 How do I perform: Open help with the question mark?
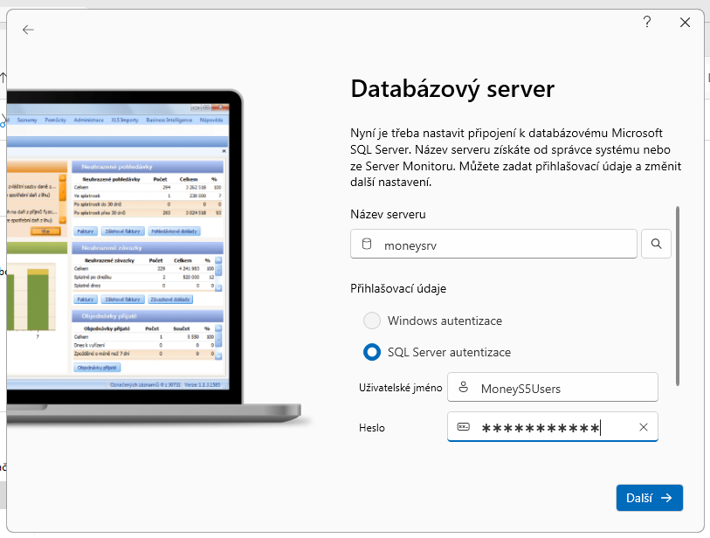[647, 23]
